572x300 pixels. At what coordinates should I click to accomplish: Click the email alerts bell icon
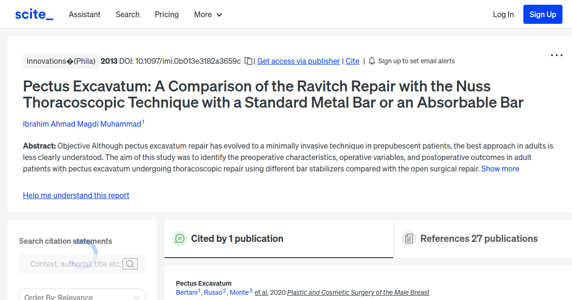pos(372,61)
